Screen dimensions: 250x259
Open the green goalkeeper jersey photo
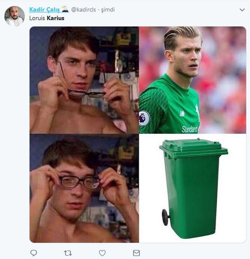pos(192,80)
